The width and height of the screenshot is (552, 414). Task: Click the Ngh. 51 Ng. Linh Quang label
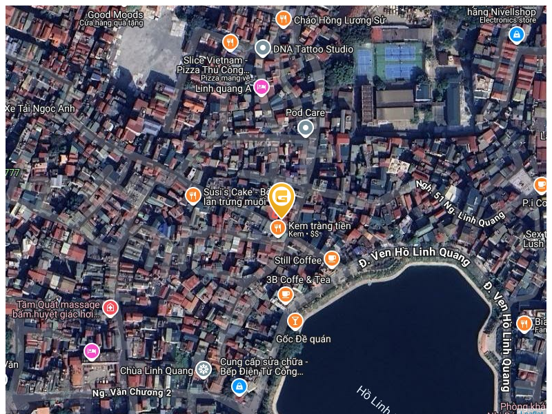[460, 203]
